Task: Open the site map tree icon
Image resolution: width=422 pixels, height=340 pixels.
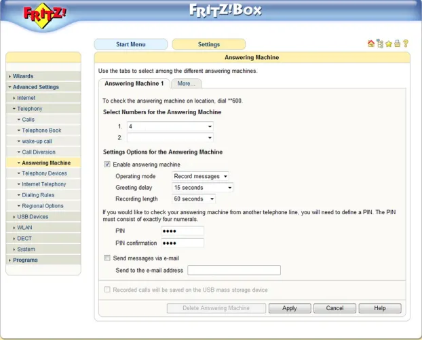Action: (x=380, y=44)
